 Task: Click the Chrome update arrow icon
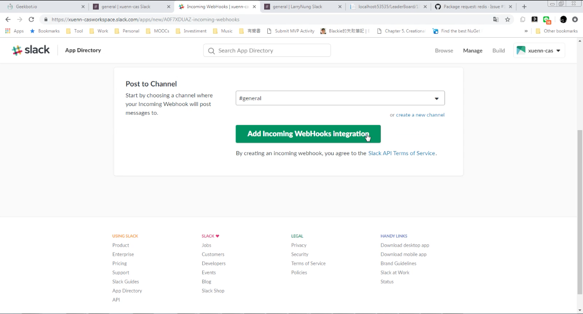pyautogui.click(x=575, y=20)
